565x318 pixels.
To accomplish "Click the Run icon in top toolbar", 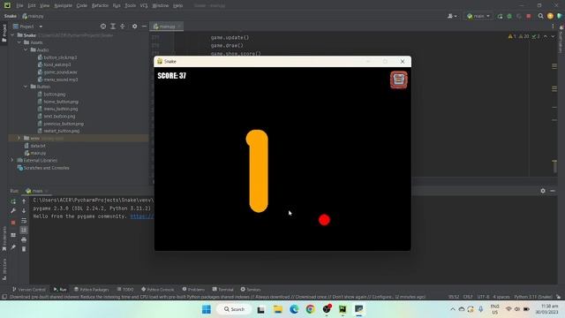I will click(x=500, y=16).
